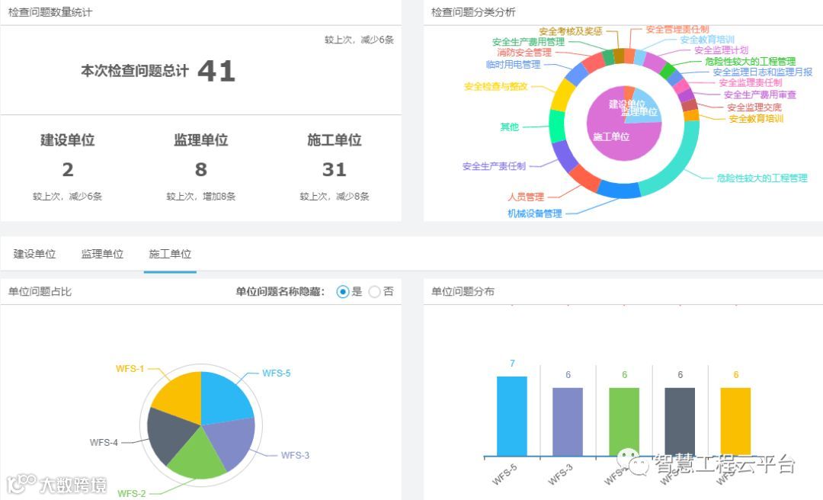
Task: Click the 消防安全管理 label
Action: [x=525, y=53]
